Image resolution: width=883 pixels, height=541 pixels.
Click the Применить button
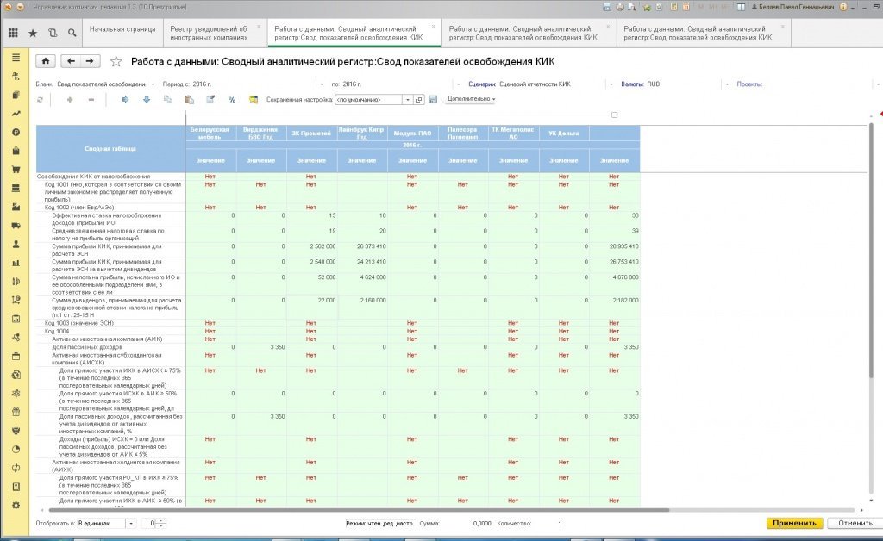pos(794,523)
